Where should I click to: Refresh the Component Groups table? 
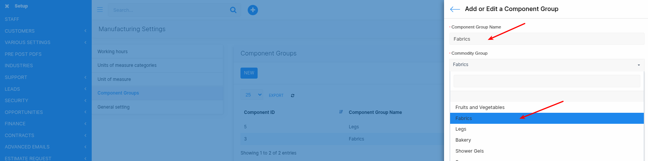(293, 95)
